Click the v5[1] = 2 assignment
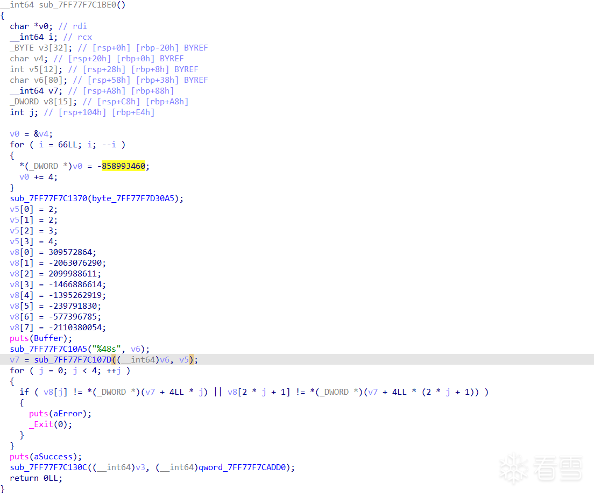The height and width of the screenshot is (497, 594). [x=34, y=220]
